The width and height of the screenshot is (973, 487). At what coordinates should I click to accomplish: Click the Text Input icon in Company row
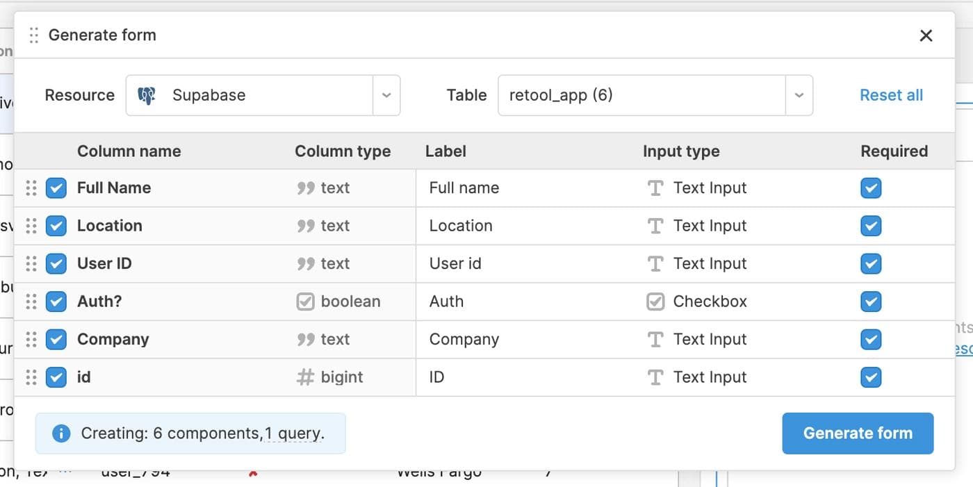(x=655, y=340)
